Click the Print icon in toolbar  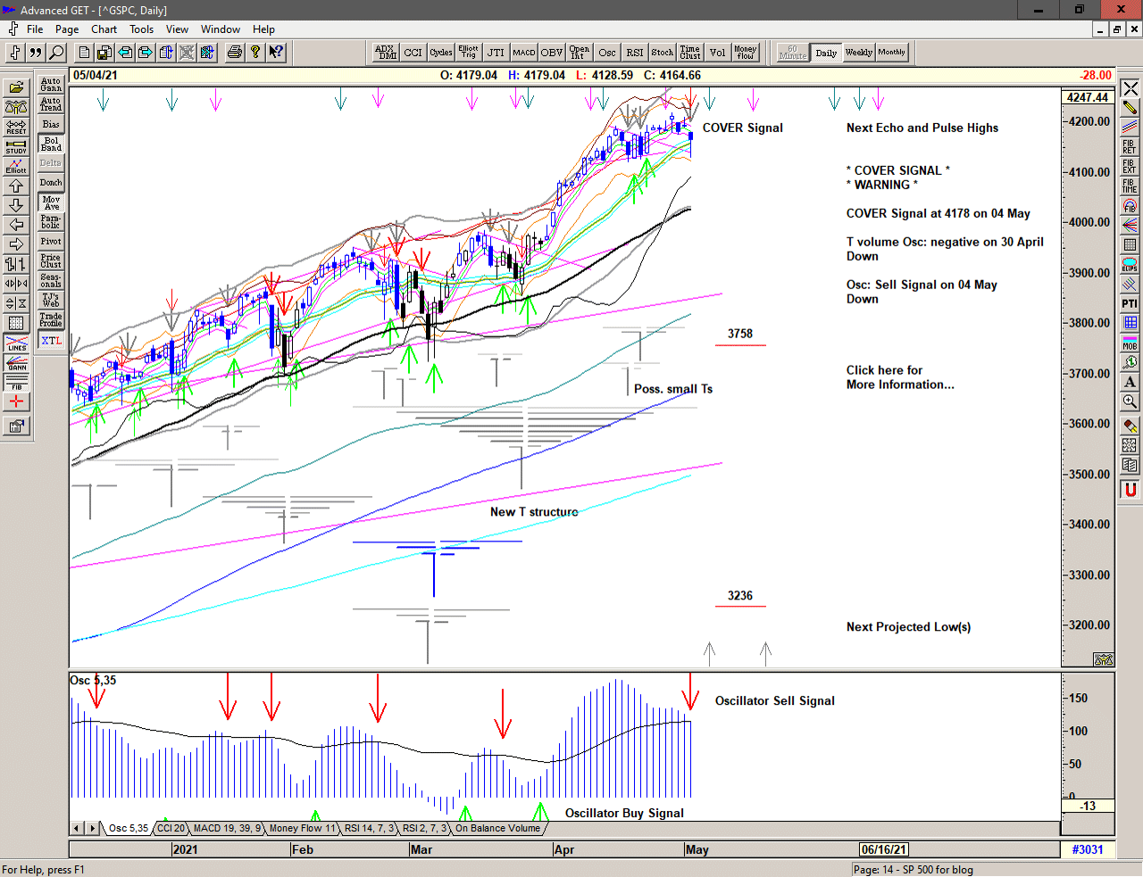(234, 53)
